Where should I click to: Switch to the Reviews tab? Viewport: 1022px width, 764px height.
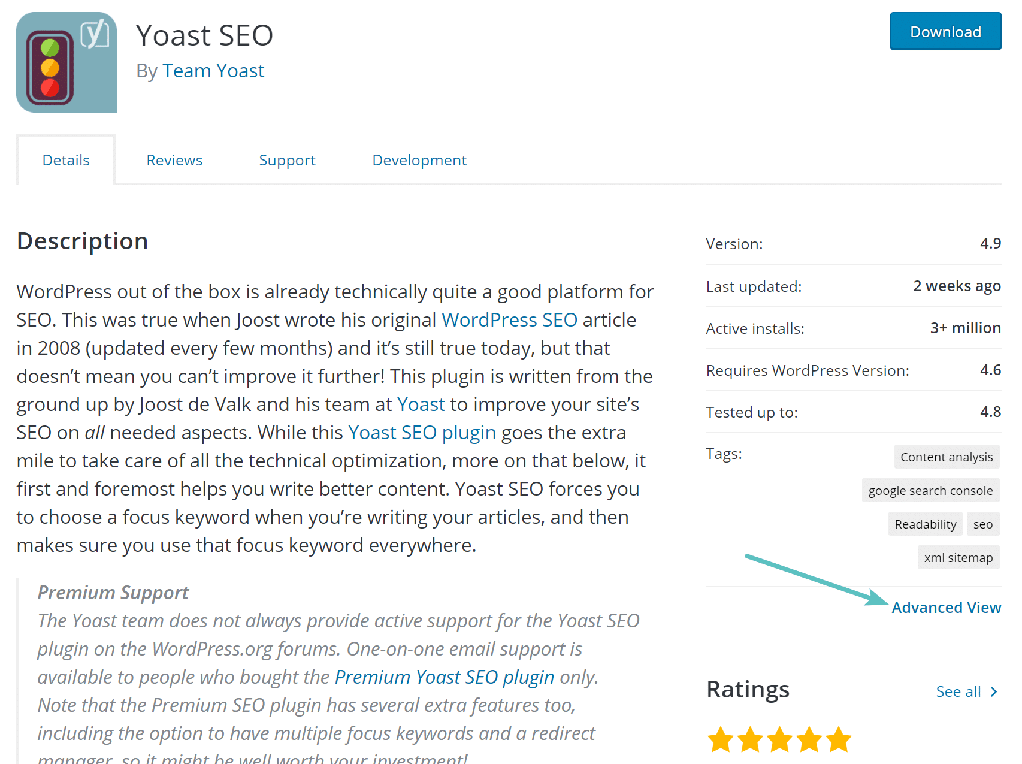pyautogui.click(x=174, y=160)
